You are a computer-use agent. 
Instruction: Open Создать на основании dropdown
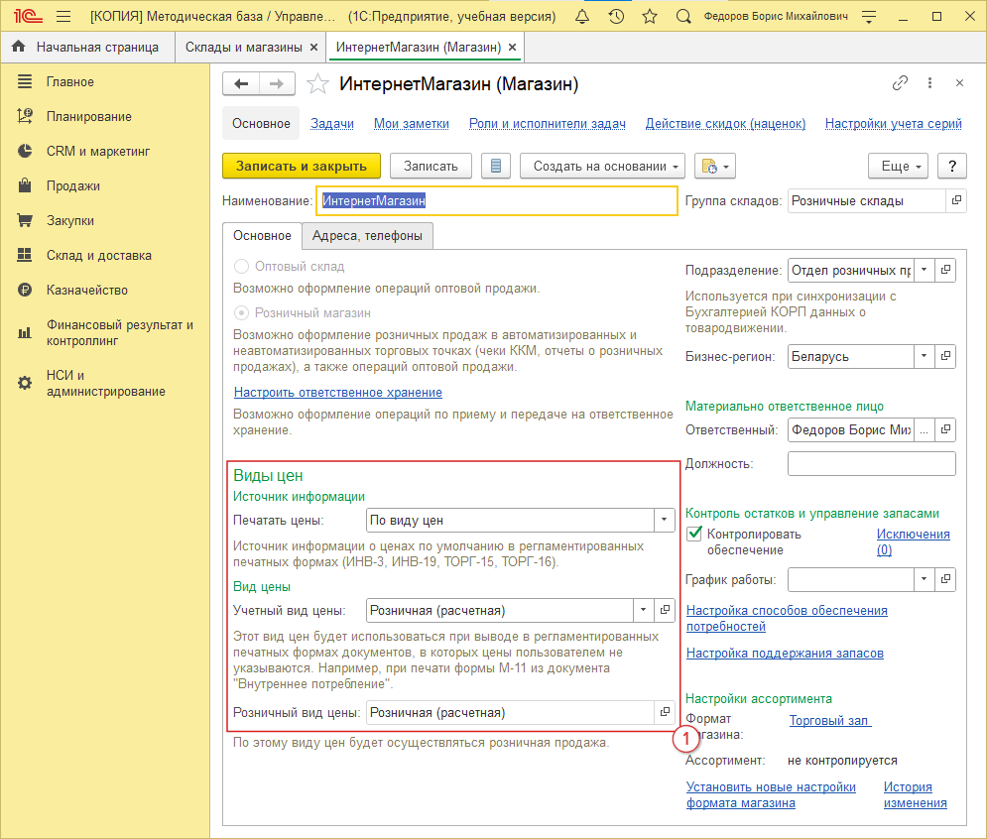[x=602, y=166]
